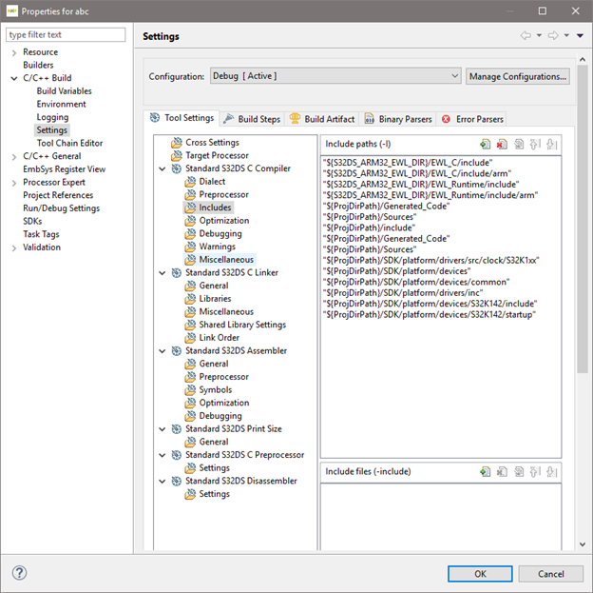Select SDKs in left tree
The image size is (593, 593).
(x=32, y=221)
